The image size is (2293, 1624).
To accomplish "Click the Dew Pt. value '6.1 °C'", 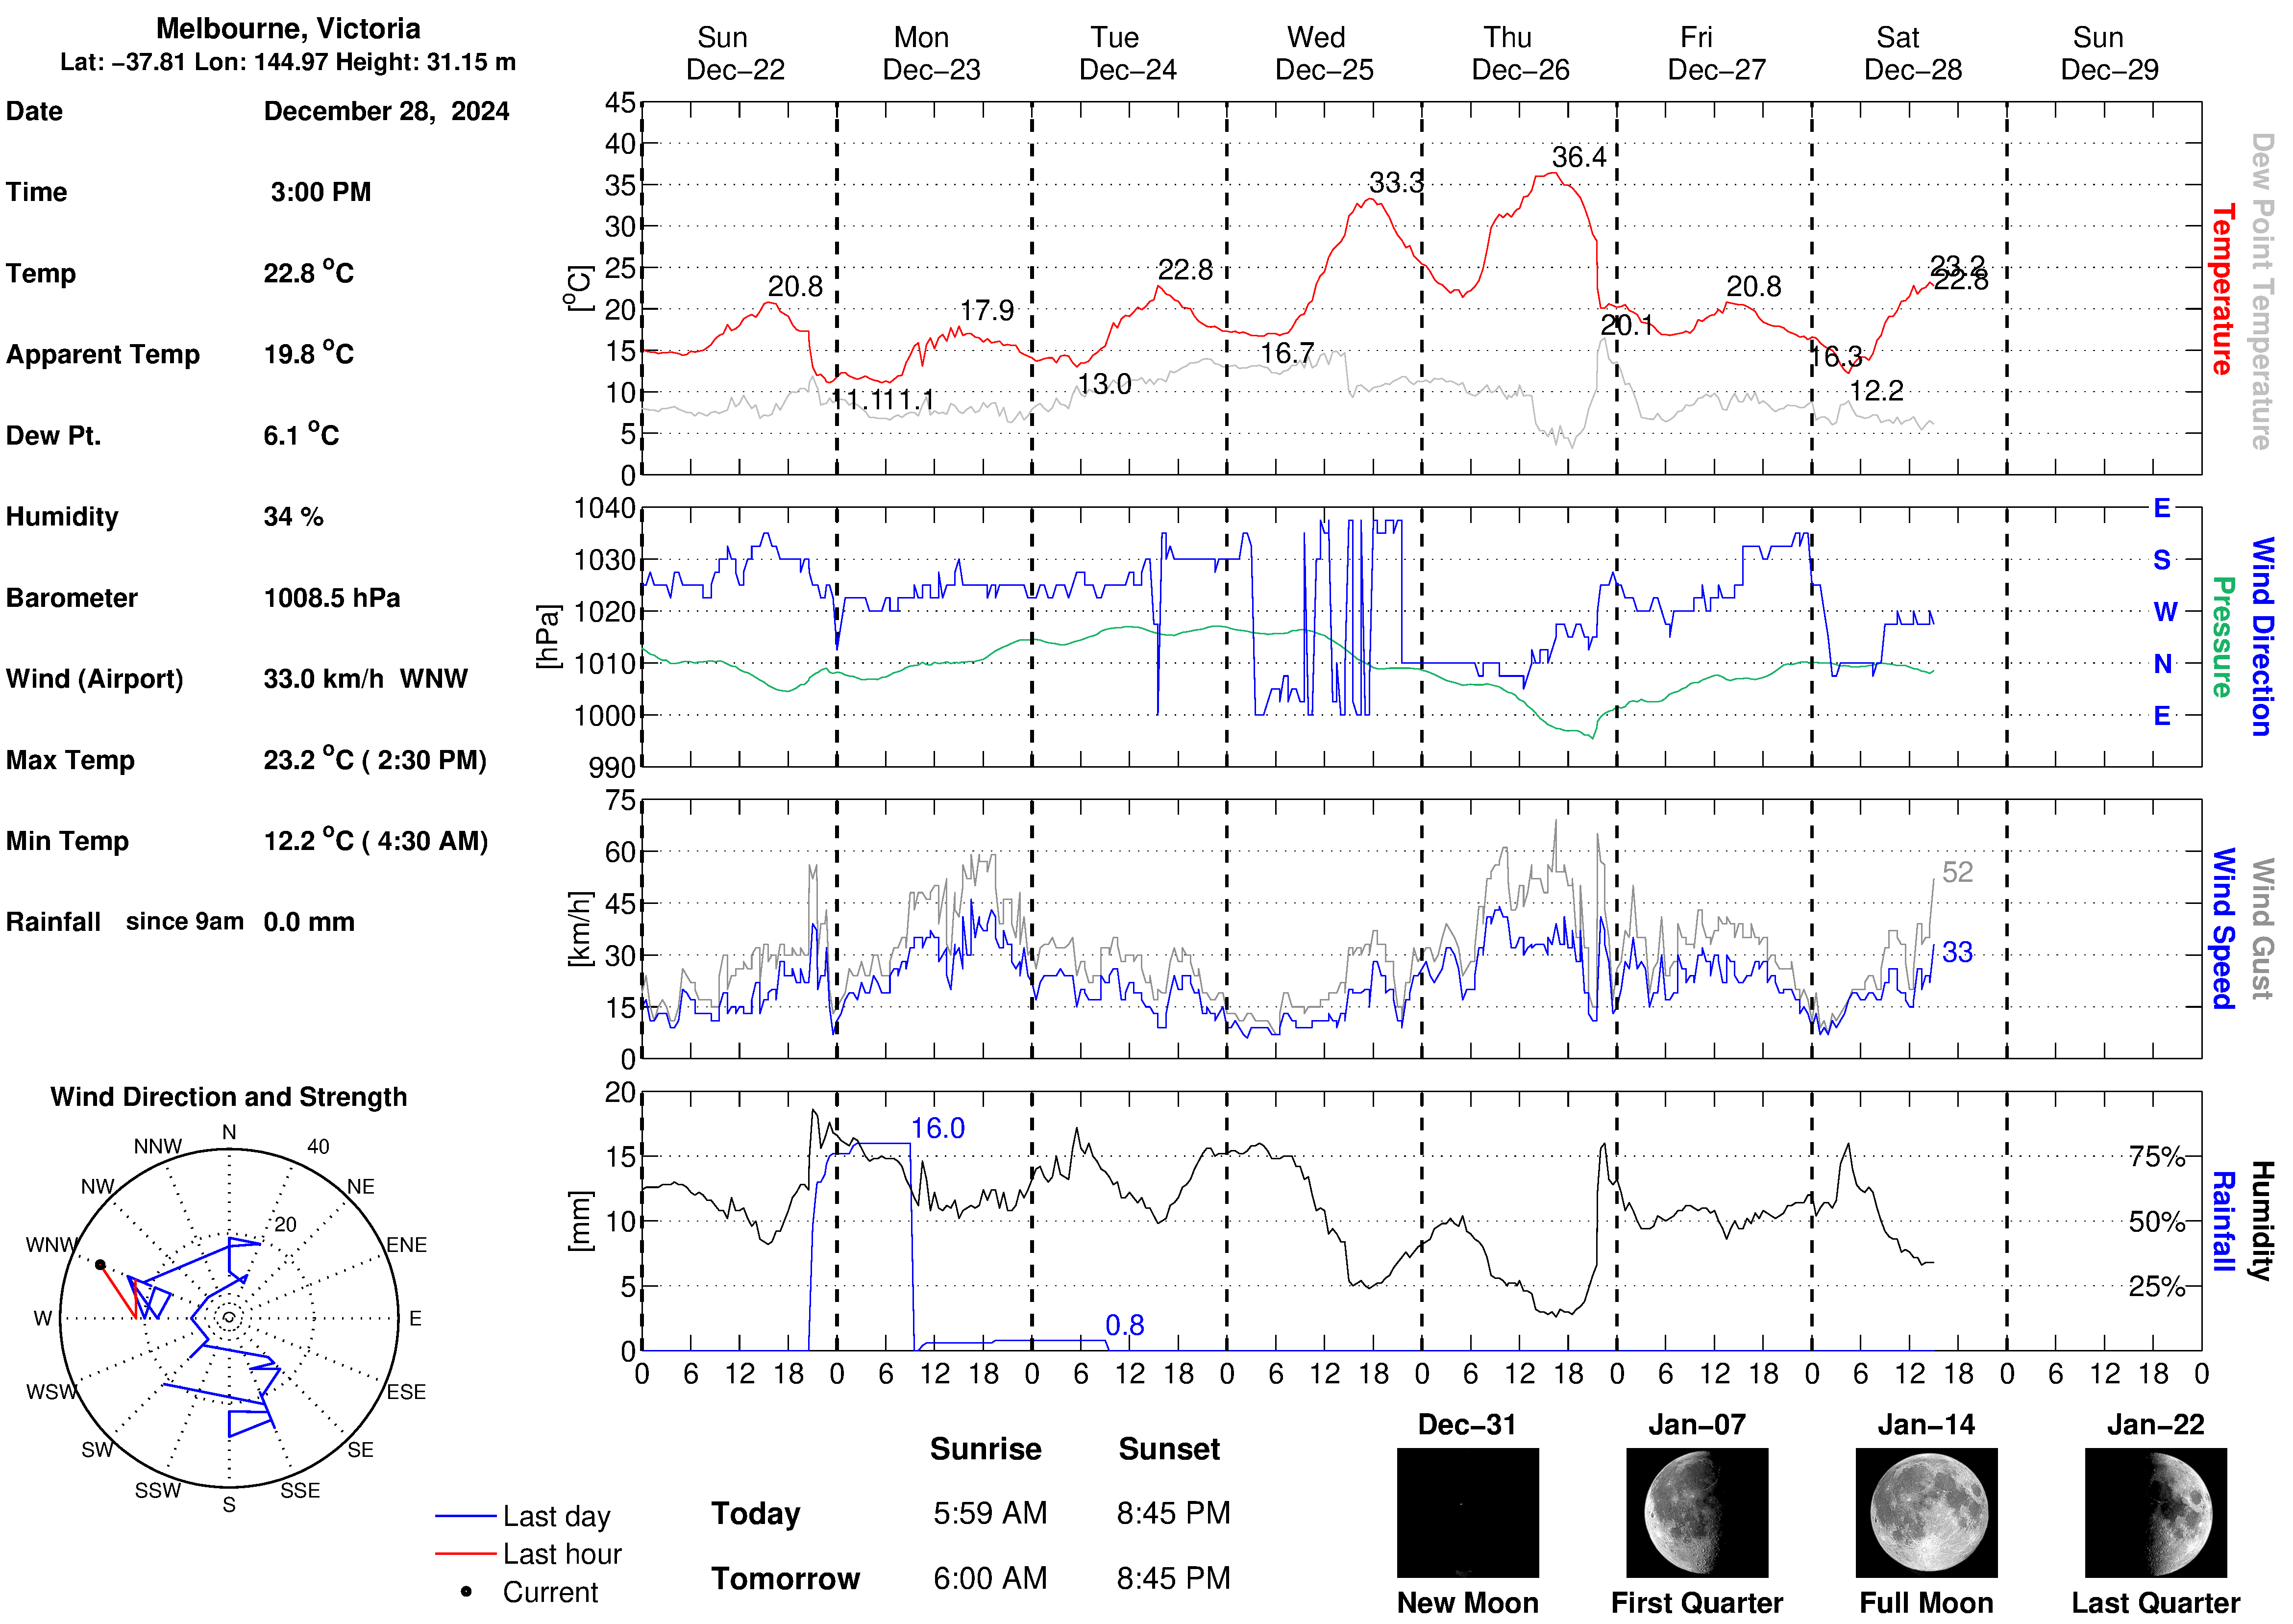I will pyautogui.click(x=301, y=434).
